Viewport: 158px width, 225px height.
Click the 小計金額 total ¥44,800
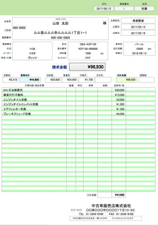coord(119,195)
